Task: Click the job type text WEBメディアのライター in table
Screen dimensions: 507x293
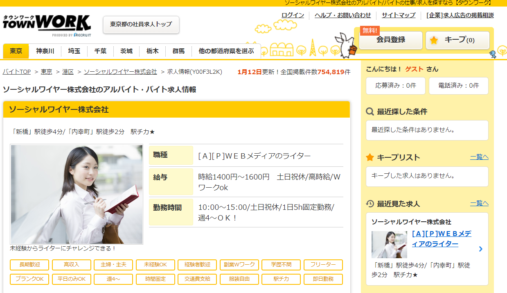Action: [267, 156]
